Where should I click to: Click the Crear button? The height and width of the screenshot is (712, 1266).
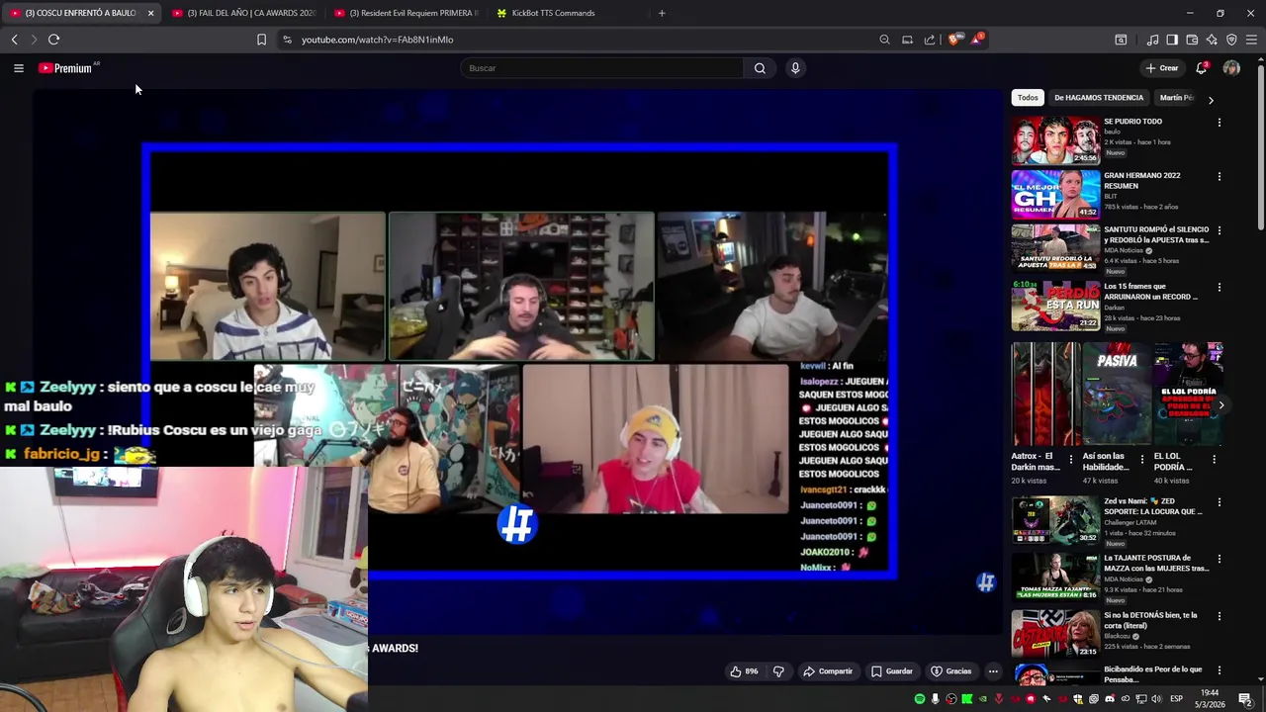point(1162,68)
